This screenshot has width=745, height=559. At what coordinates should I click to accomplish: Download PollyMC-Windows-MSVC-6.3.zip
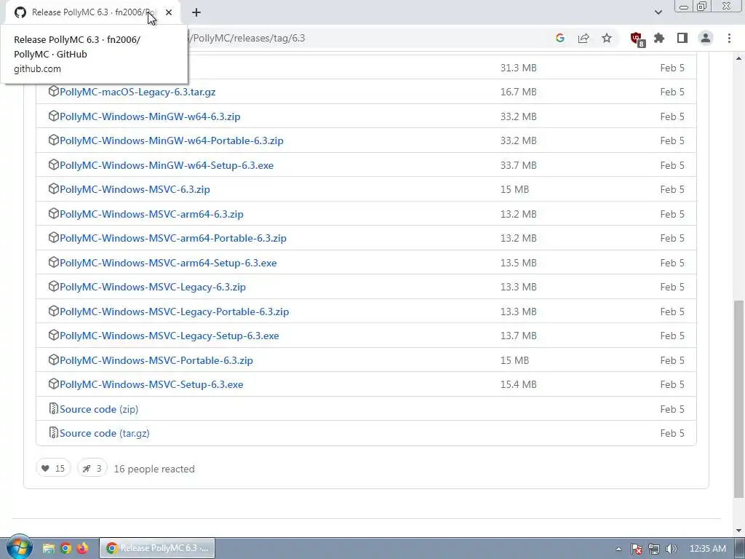[x=135, y=189]
